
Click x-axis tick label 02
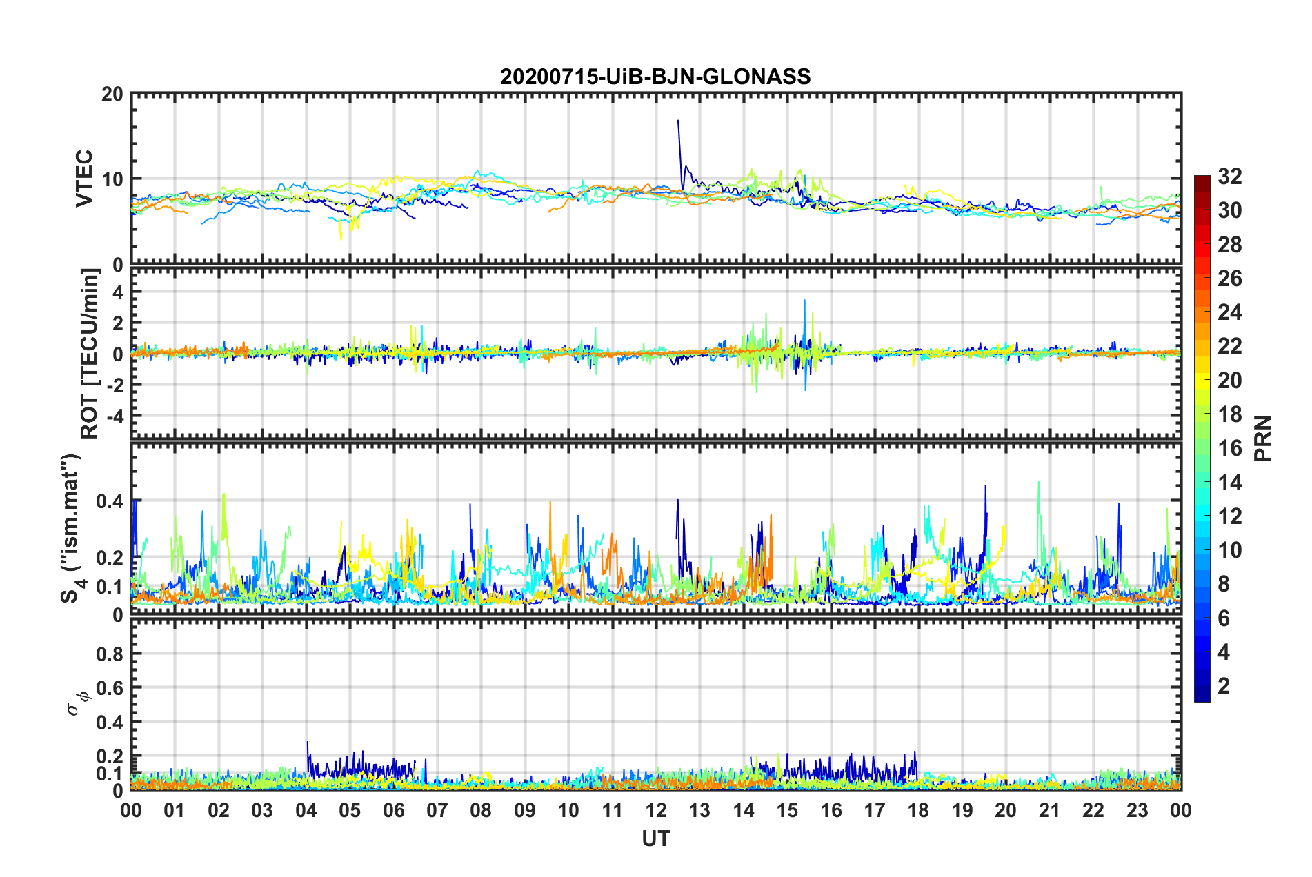(219, 810)
